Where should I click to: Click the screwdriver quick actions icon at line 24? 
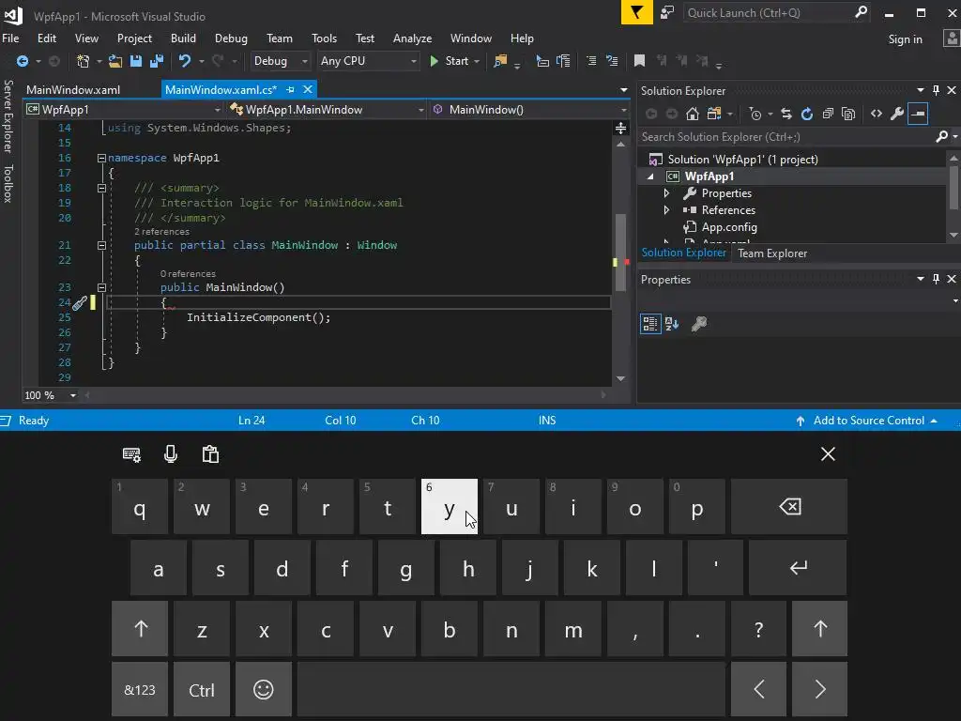pos(80,303)
